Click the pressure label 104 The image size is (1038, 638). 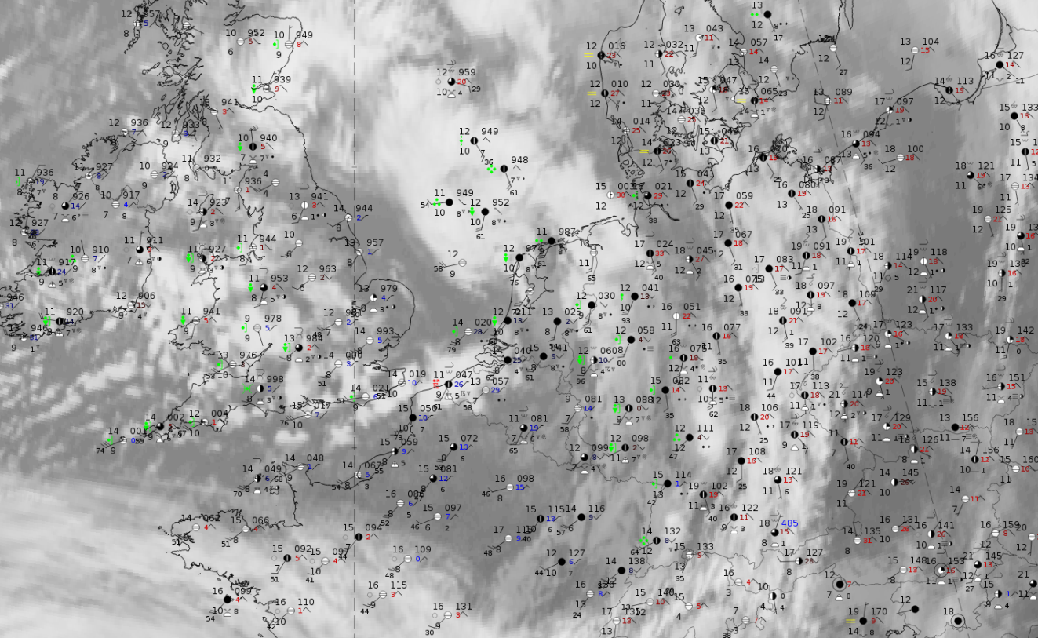931,42
